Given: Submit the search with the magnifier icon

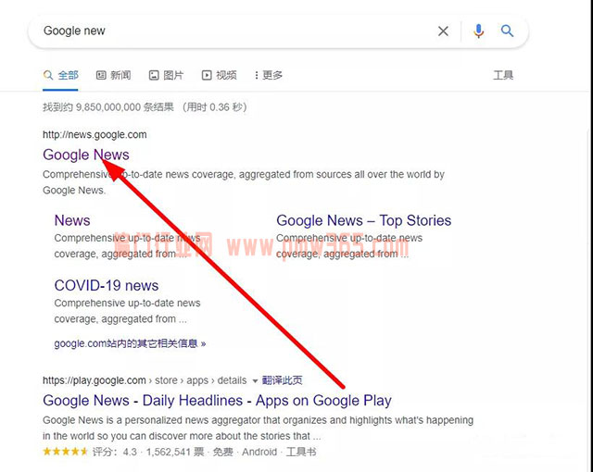Looking at the screenshot, I should coord(507,31).
